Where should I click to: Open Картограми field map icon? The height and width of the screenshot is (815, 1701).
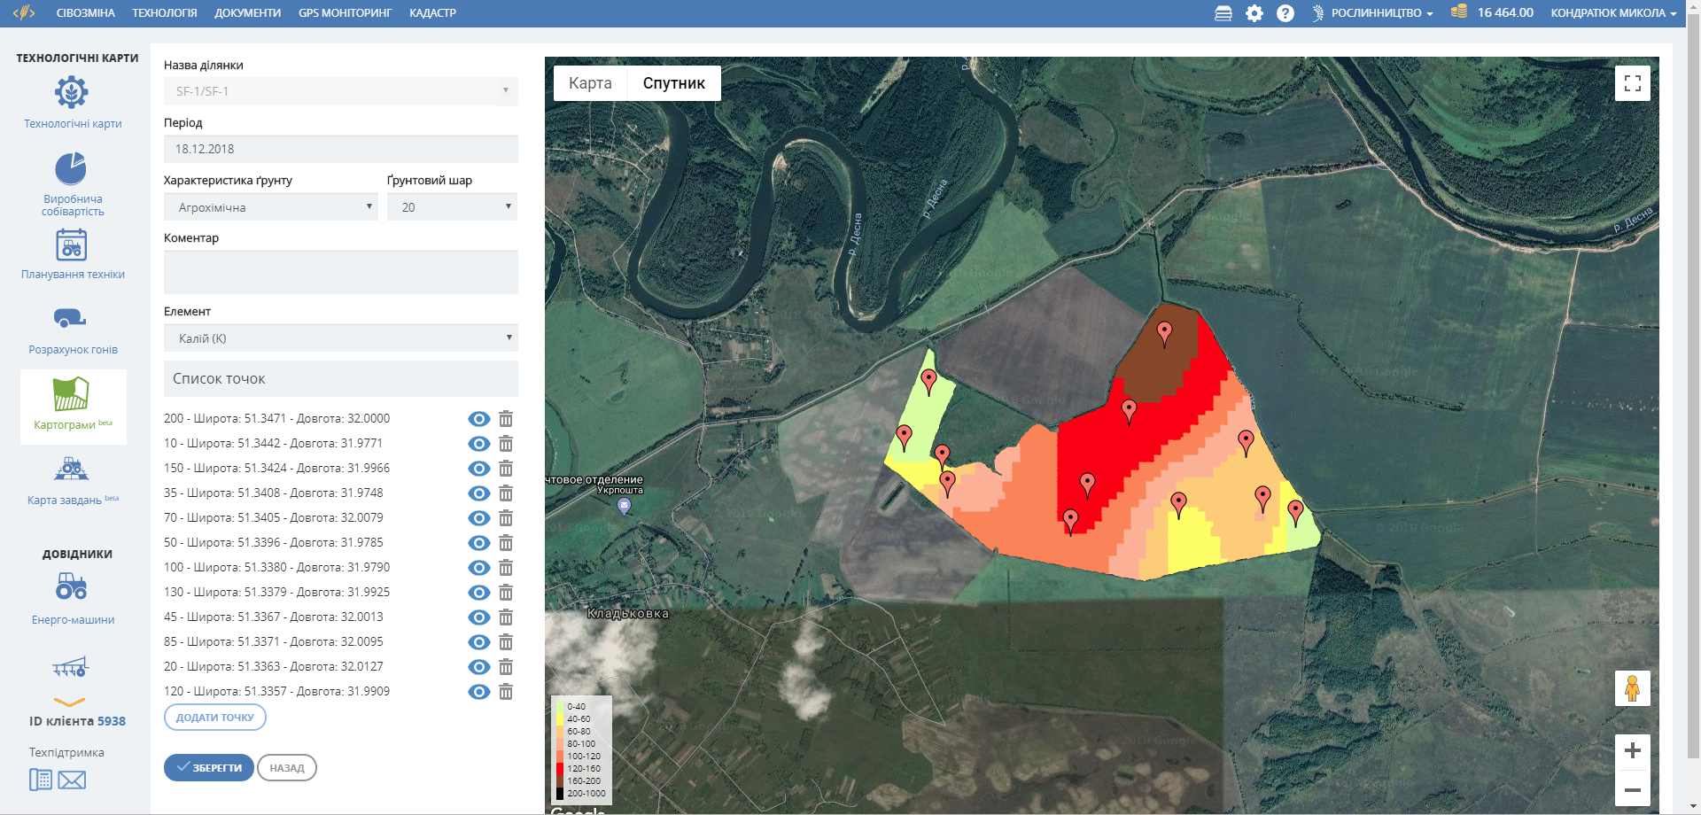[x=72, y=394]
